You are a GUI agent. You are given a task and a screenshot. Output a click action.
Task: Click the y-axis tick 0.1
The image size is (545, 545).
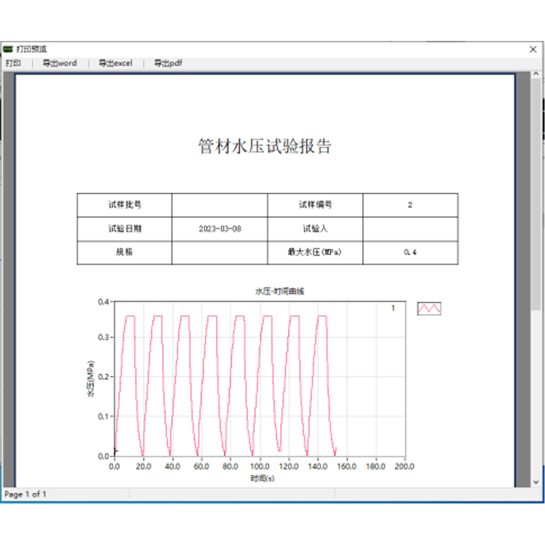(x=104, y=416)
